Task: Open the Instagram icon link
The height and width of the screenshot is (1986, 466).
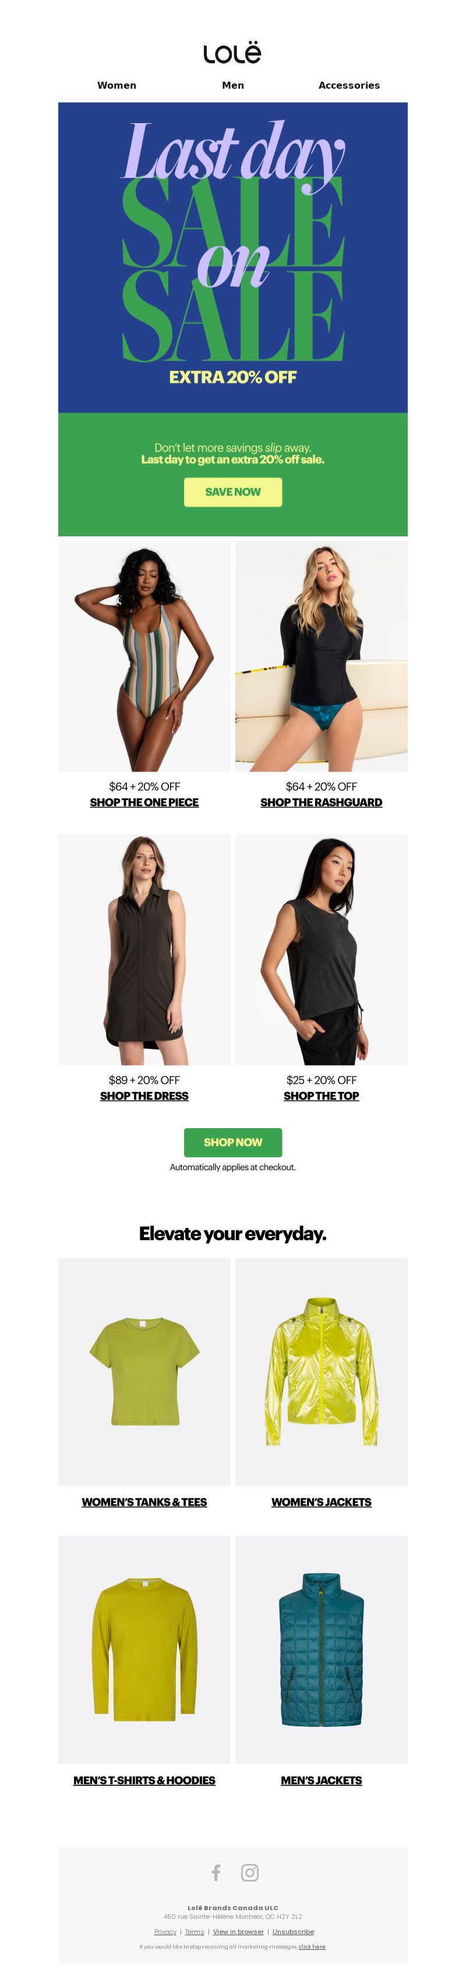Action: click(x=250, y=1872)
